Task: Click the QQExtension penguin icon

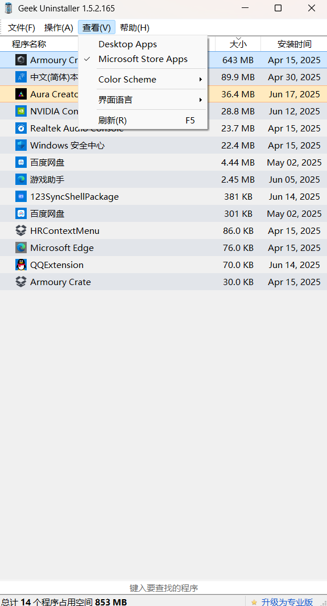Action: coord(21,265)
